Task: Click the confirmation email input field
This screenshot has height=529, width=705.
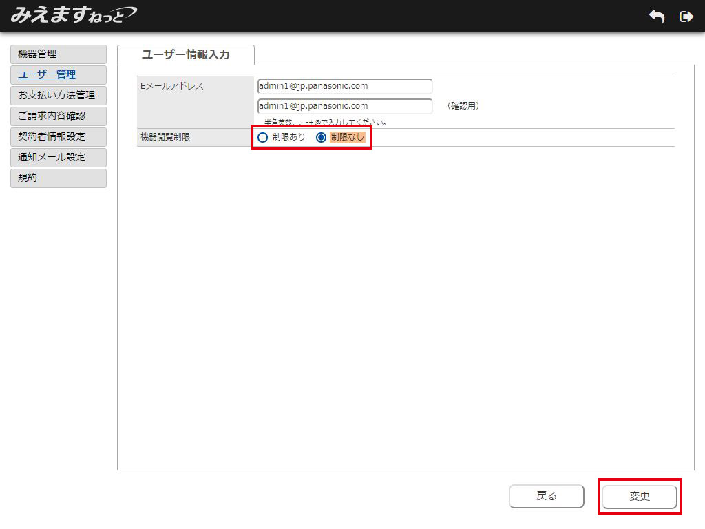Action: (x=344, y=106)
